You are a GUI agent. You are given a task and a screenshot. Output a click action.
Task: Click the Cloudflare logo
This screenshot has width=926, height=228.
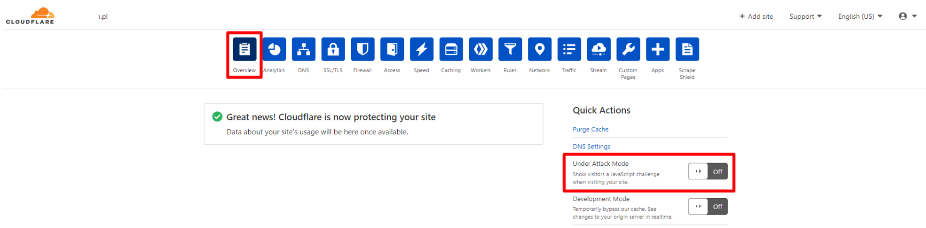[30, 16]
